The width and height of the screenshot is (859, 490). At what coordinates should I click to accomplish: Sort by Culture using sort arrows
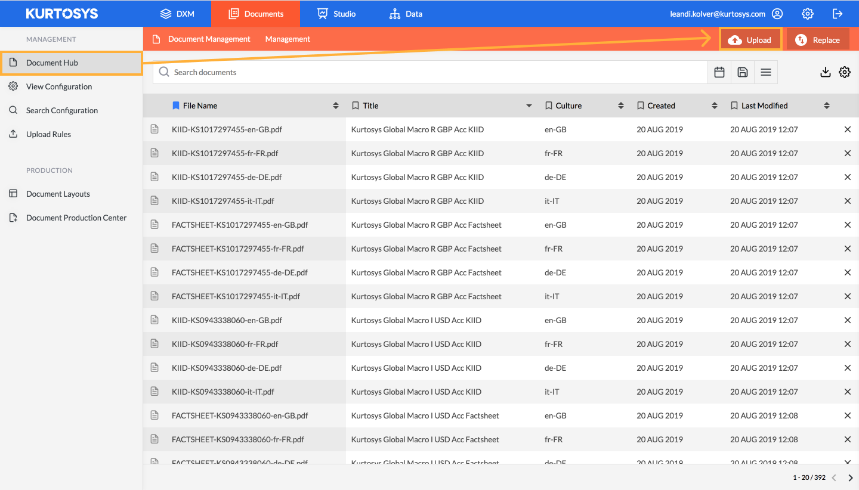tap(621, 106)
